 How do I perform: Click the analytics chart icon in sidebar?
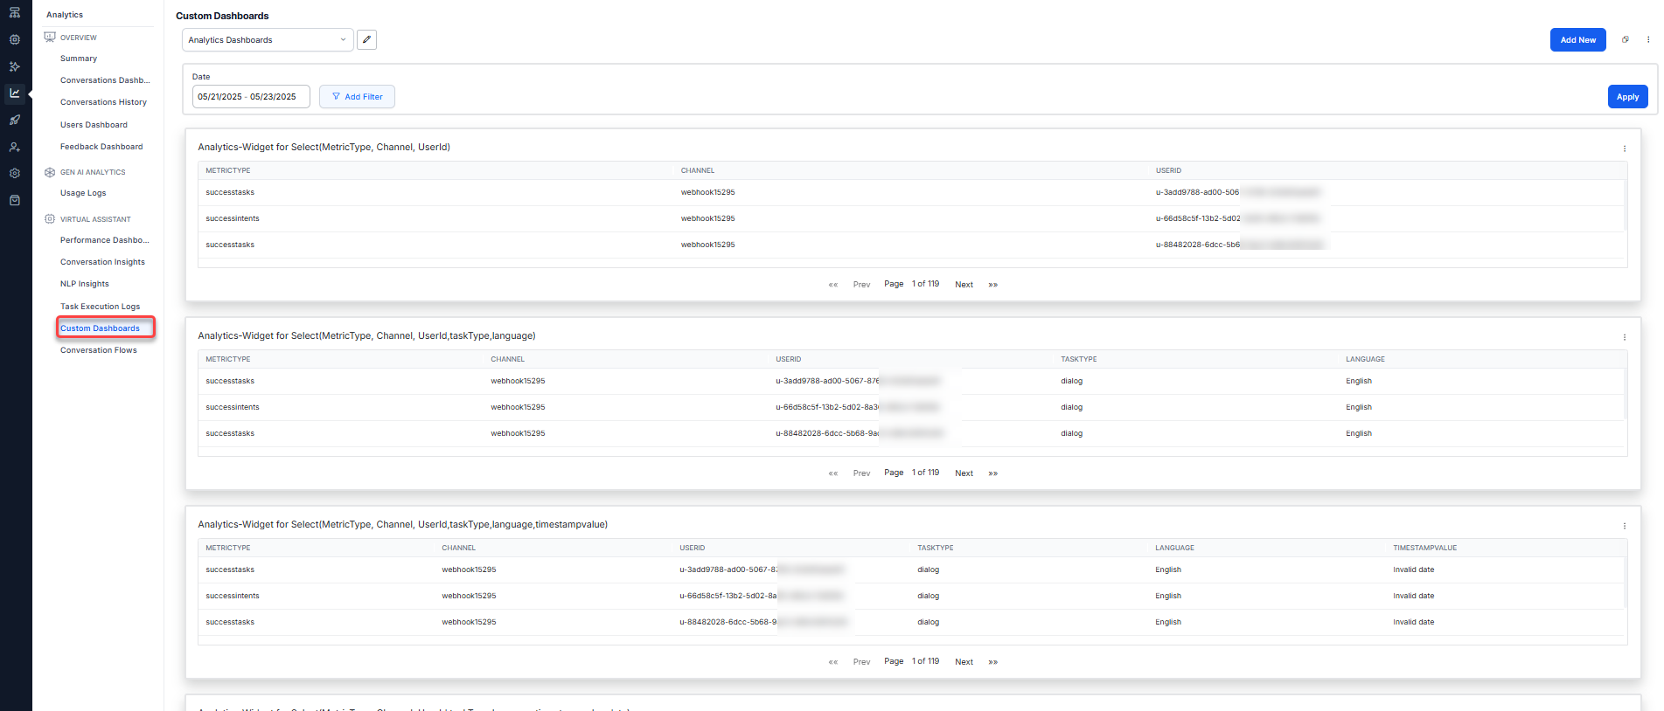point(15,93)
